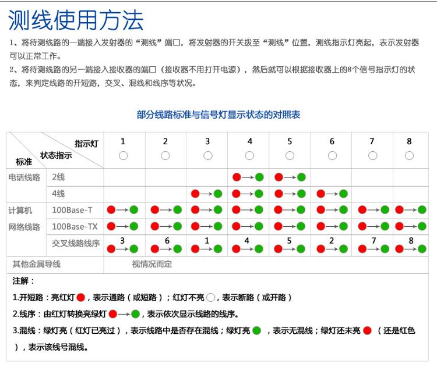Click the note text 1.开短路：亮红灯
This screenshot has width=437, height=378.
tap(44, 298)
